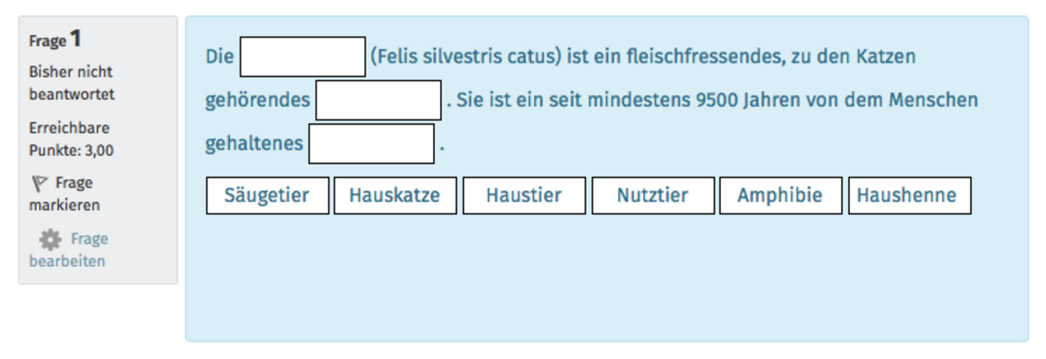Select the blank box following gehörendes

pyautogui.click(x=378, y=100)
